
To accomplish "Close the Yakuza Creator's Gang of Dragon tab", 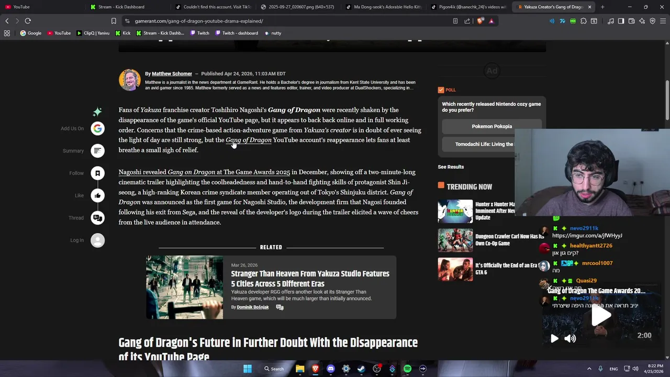I will (x=589, y=7).
